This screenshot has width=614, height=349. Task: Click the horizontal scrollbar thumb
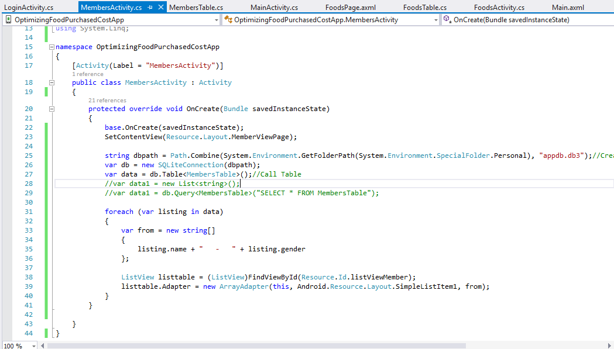click(256, 346)
